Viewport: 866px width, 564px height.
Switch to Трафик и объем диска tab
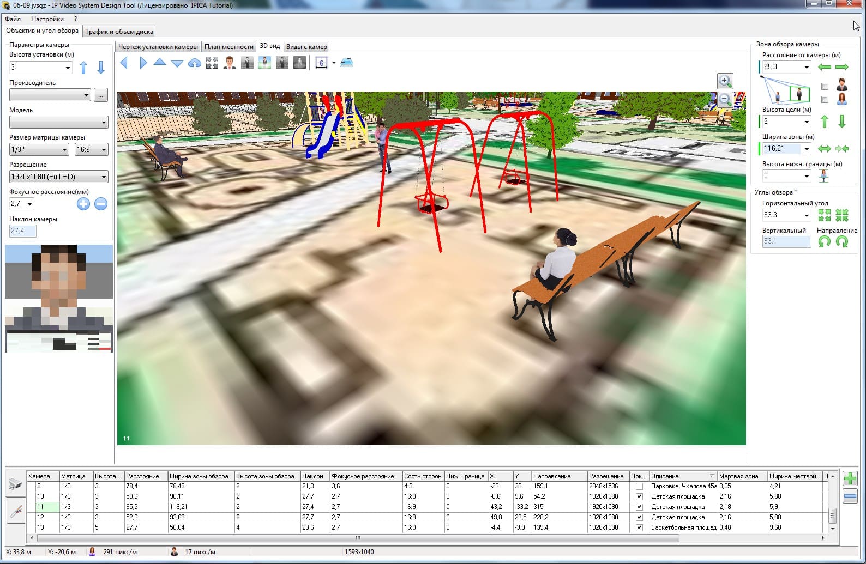[119, 31]
